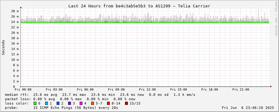
Task: Click the orange 5-7 loss swatch
Action: pos(92,103)
